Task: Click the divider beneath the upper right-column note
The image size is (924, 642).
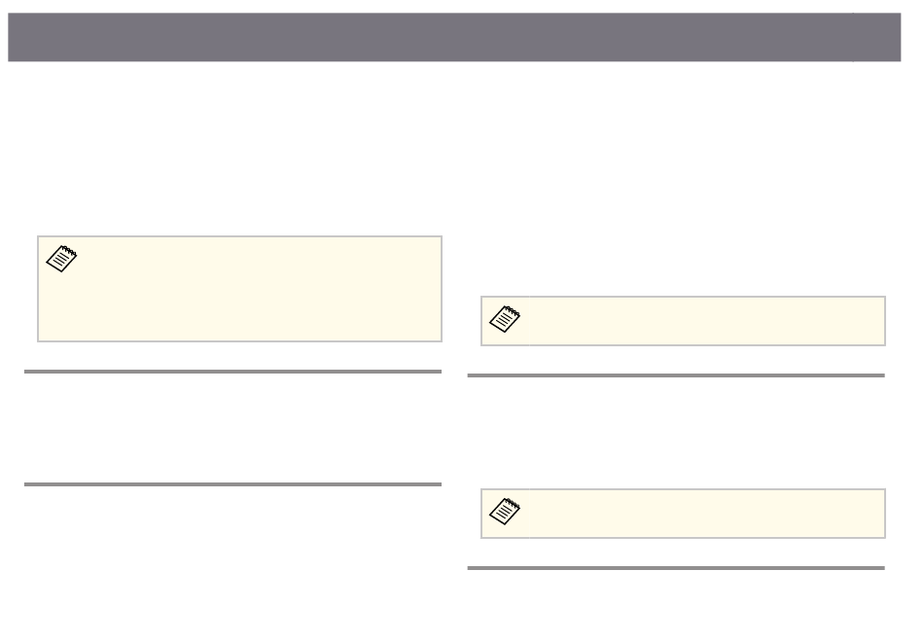Action: click(x=676, y=374)
